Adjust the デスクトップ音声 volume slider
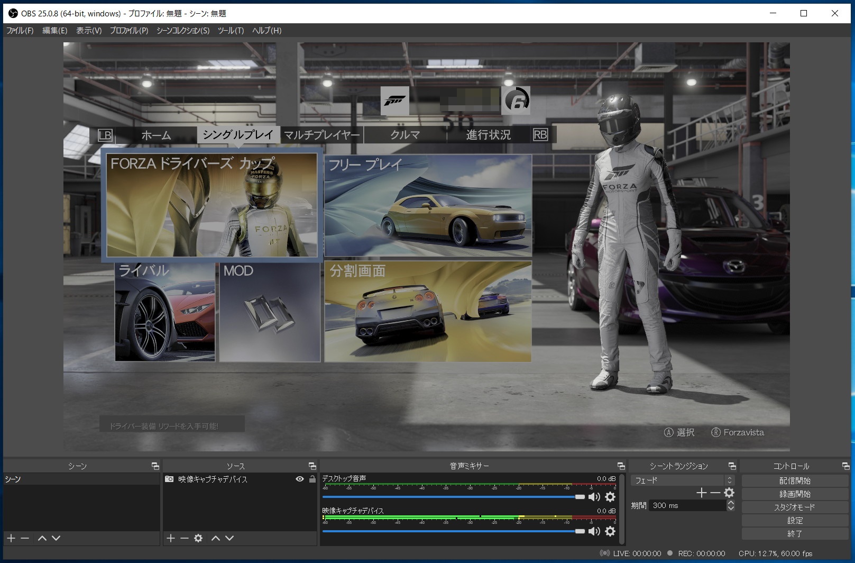Viewport: 855px width, 563px height. 454,497
